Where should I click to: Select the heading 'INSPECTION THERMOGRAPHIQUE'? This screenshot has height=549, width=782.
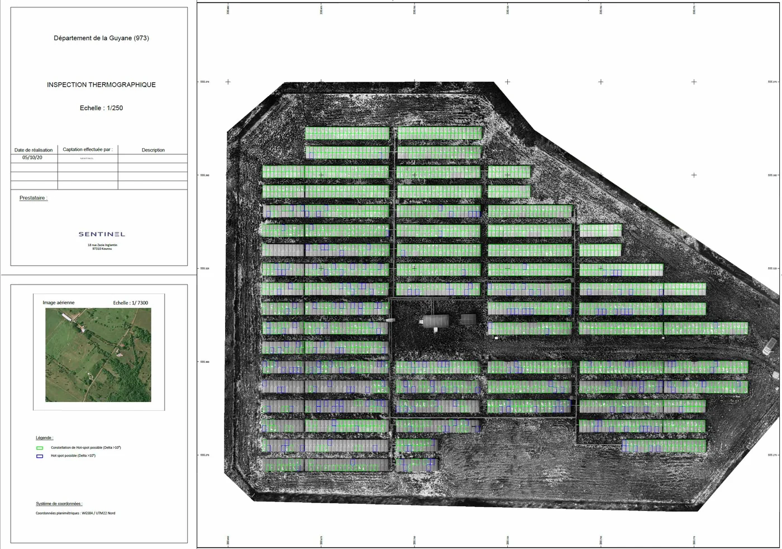[x=101, y=85]
